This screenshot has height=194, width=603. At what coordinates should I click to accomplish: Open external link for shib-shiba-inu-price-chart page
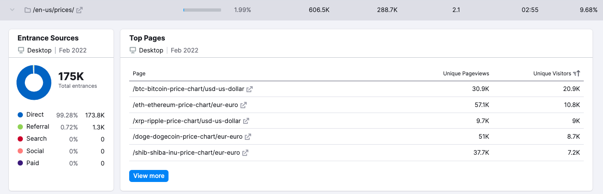(x=245, y=153)
